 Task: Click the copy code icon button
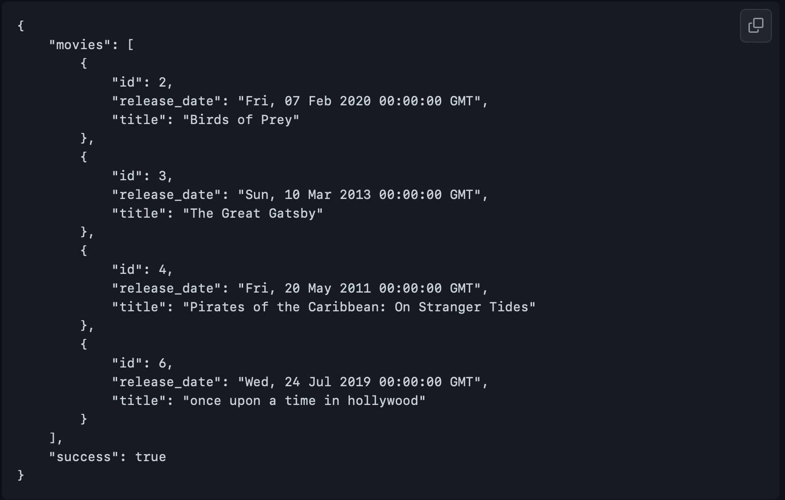[755, 26]
